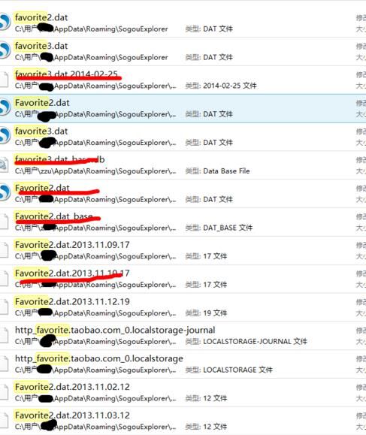This screenshot has height=435, width=366.
Task: Click the 'DAT_BASE 文件' type label
Action: 228,228
